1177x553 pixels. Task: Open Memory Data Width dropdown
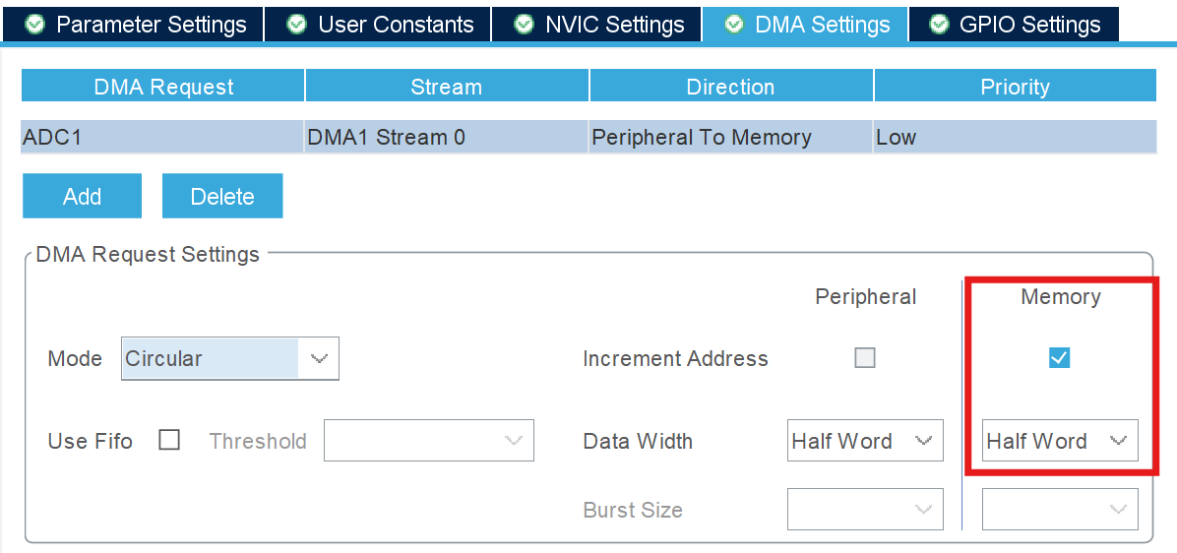[x=1060, y=441]
